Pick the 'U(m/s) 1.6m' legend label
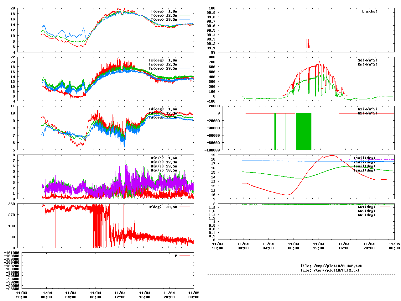 [164, 158]
